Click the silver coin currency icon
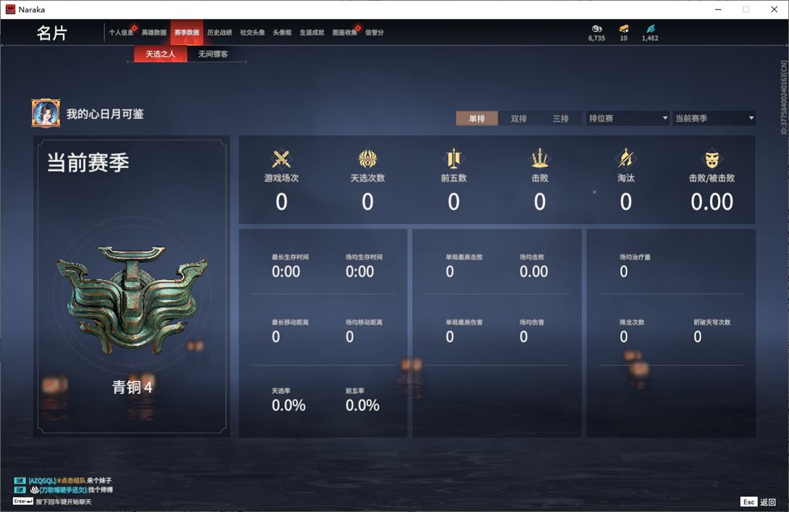Viewport: 789px width, 512px height. point(597,29)
